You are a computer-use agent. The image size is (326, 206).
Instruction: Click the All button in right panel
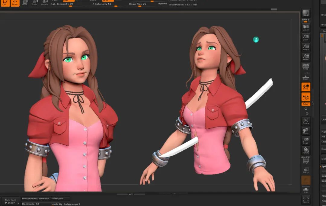324,137
